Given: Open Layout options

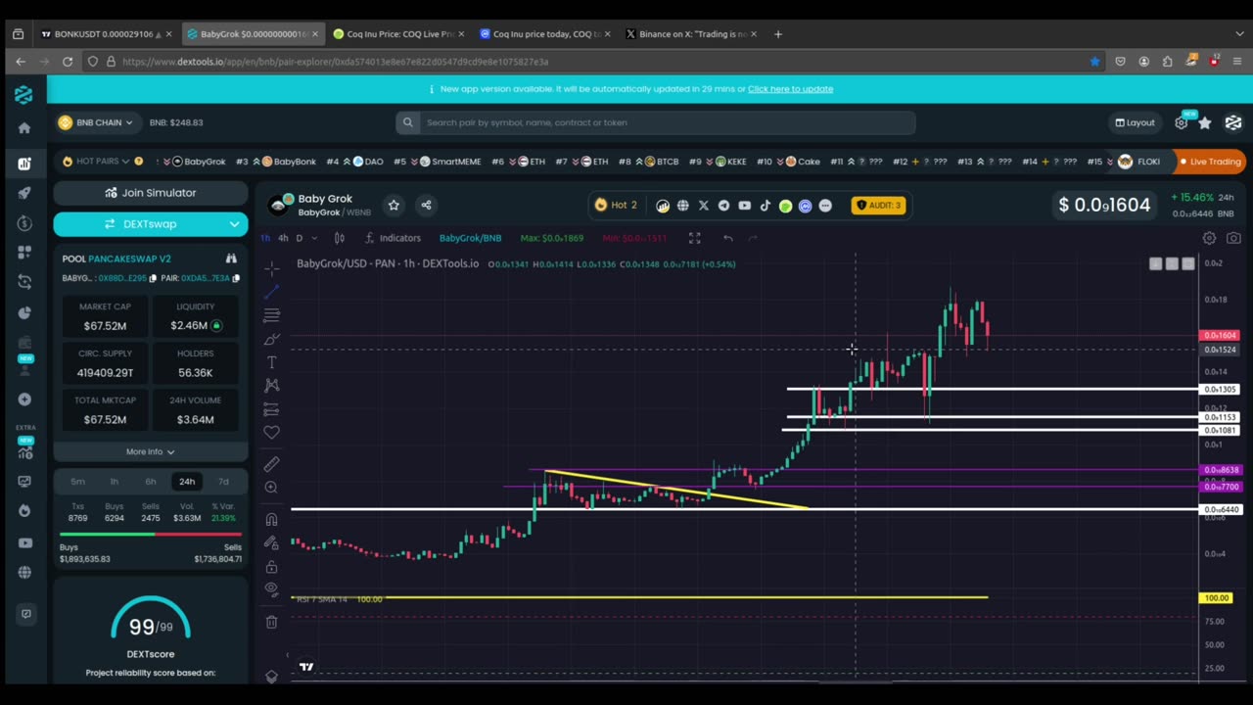Looking at the screenshot, I should (x=1136, y=122).
